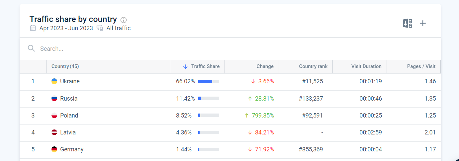Click the devices icon by All traffic

pos(100,28)
